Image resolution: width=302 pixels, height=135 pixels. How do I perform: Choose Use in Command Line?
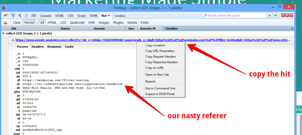coord(161,88)
